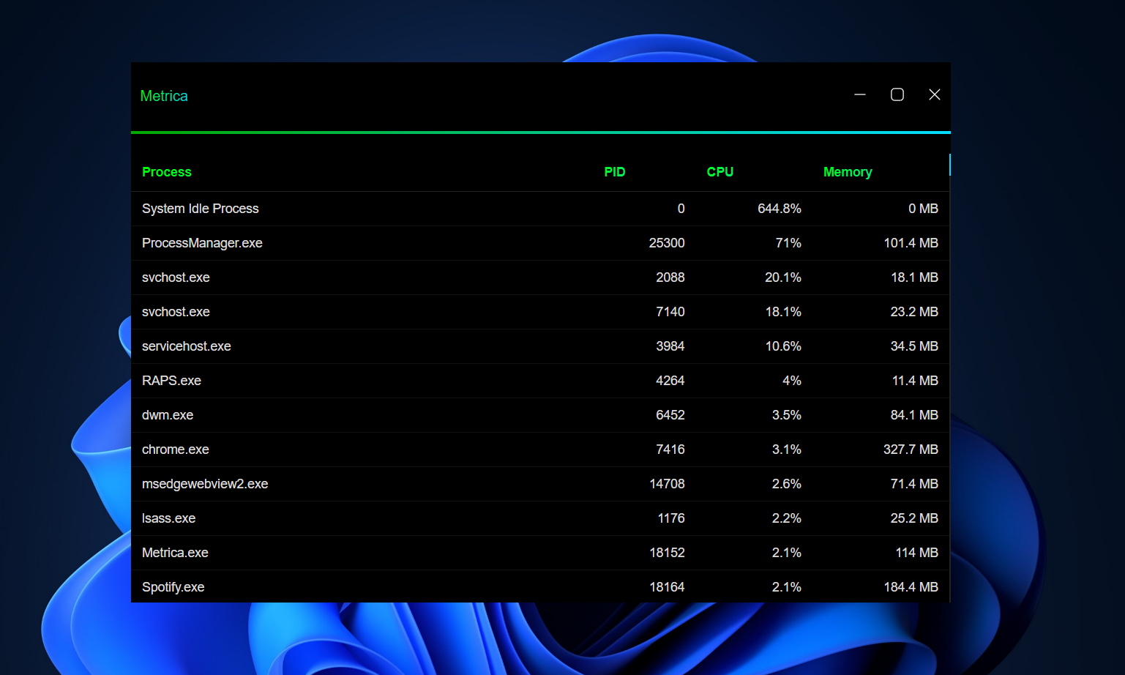Click the Metrica app title
Screen dimensions: 1125x675
click(164, 96)
